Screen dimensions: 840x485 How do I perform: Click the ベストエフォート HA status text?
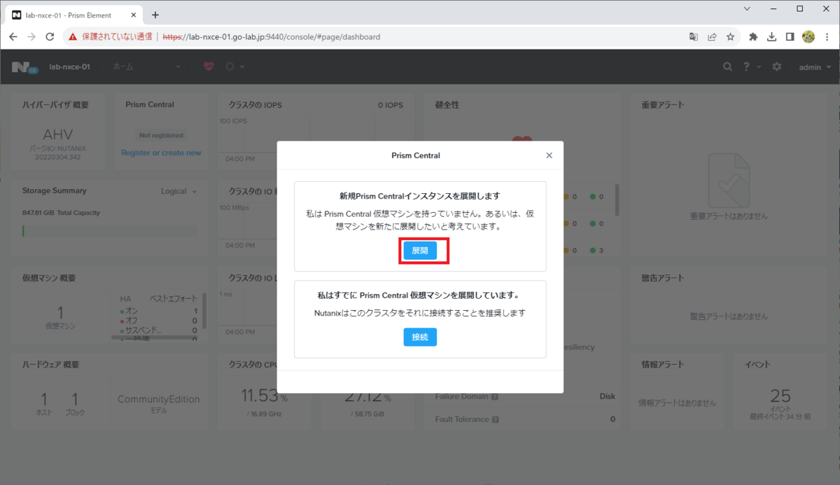[x=174, y=298]
